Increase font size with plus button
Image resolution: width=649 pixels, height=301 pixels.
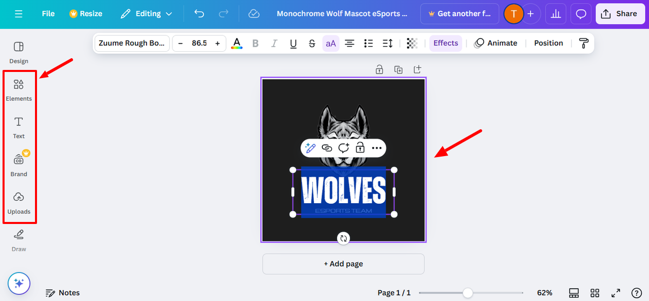218,43
